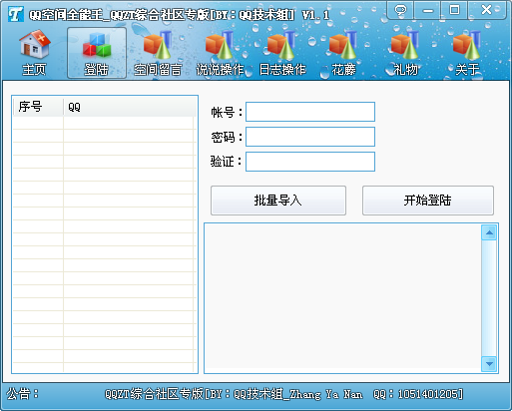Focus the 密码 password input field

coord(310,137)
